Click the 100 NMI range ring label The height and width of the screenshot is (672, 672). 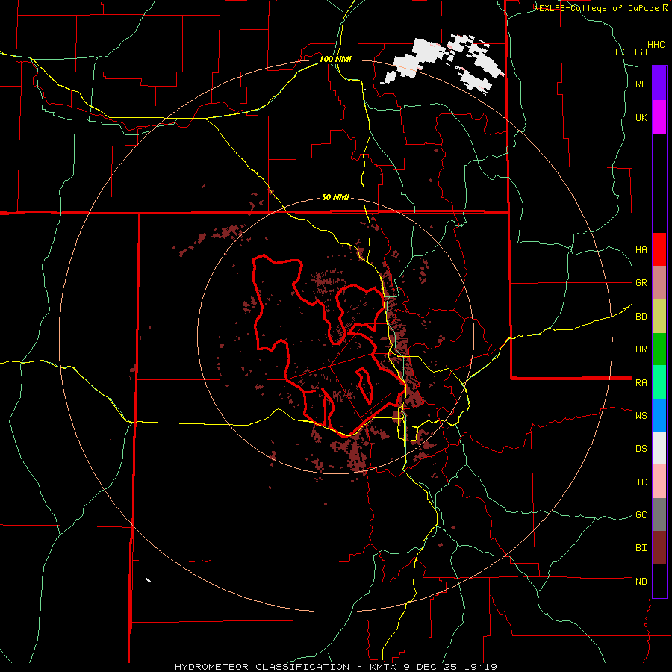tap(335, 59)
